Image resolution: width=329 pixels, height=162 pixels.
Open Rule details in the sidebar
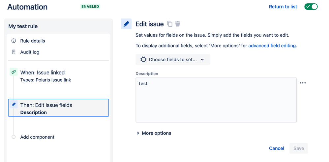33,41
